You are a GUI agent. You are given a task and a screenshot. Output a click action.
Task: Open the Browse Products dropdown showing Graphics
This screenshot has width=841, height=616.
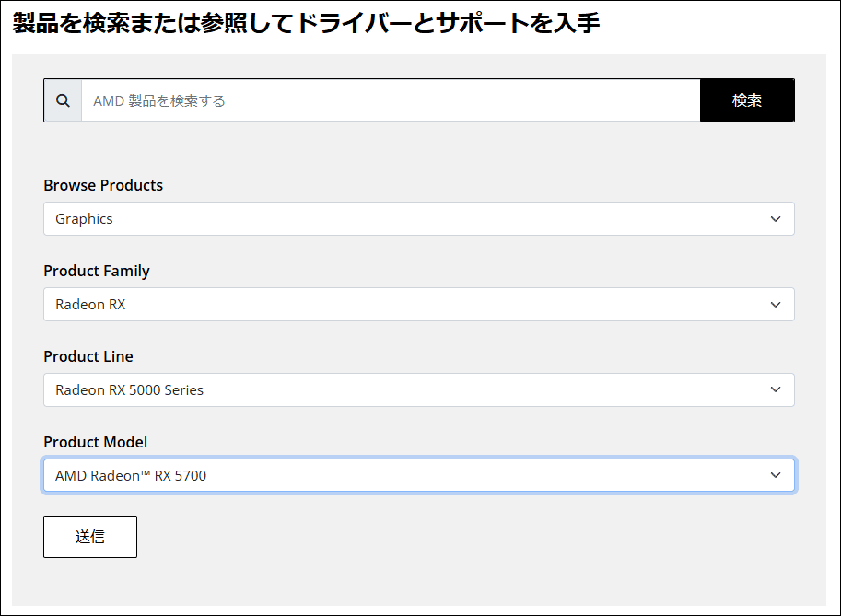pyautogui.click(x=419, y=219)
